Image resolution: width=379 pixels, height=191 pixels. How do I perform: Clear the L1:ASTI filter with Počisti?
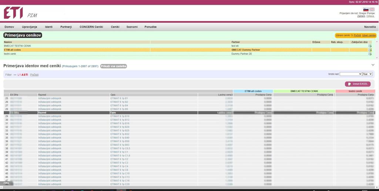pyautogui.click(x=34, y=75)
